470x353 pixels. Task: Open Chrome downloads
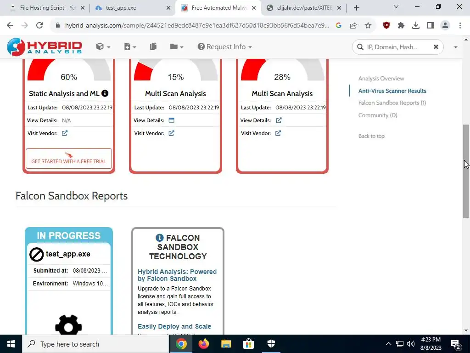[416, 26]
